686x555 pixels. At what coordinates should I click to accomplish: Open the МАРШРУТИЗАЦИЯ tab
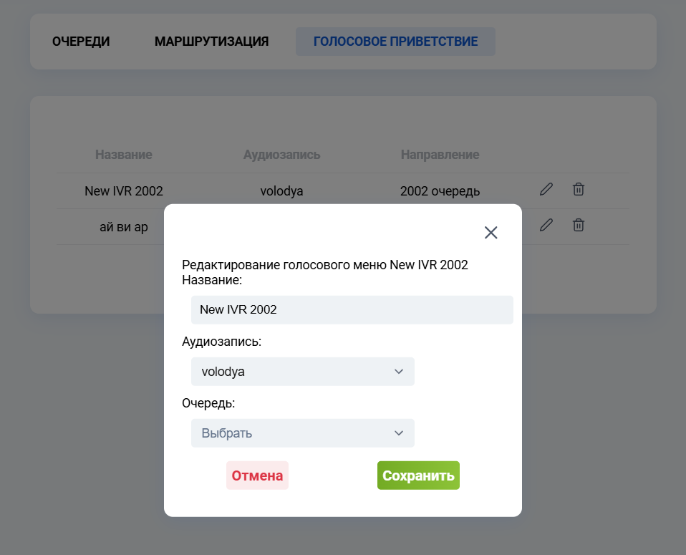211,42
